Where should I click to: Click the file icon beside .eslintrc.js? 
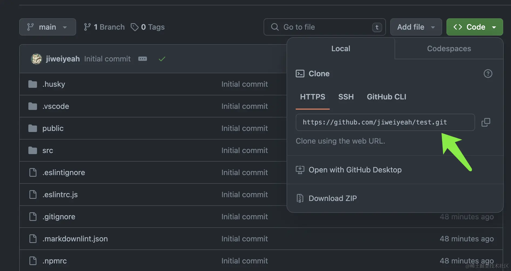click(33, 194)
